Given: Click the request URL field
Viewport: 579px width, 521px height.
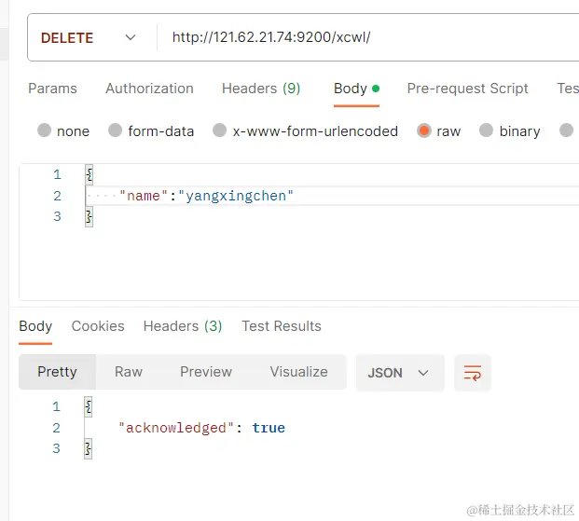Looking at the screenshot, I should coord(368,37).
